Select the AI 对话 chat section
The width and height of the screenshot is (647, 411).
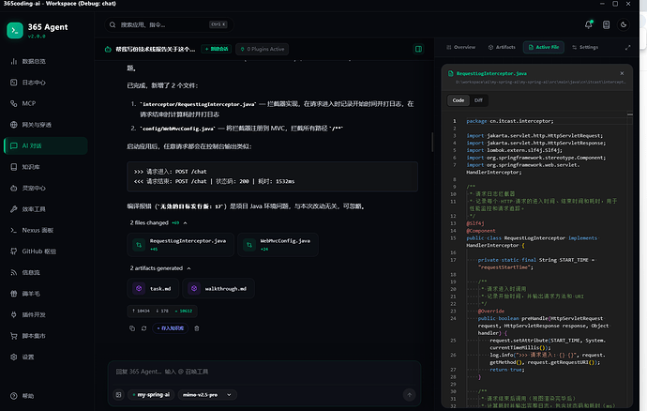coord(45,145)
